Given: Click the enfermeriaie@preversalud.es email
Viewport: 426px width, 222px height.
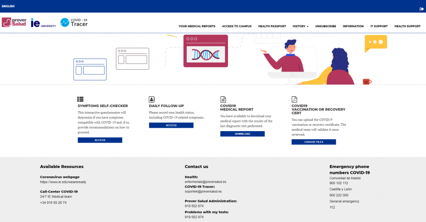Looking at the screenshot, I should (x=206, y=182).
